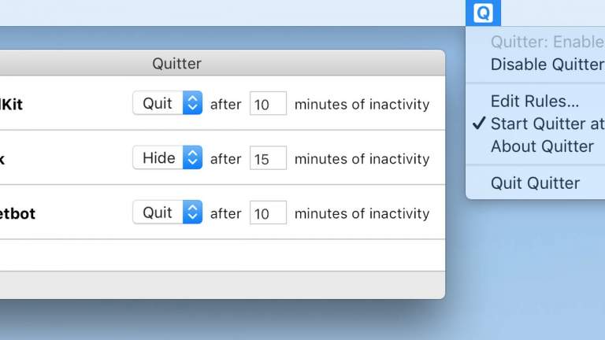Image resolution: width=605 pixels, height=340 pixels.
Task: Select Quit Quitter menu entry
Action: [536, 183]
